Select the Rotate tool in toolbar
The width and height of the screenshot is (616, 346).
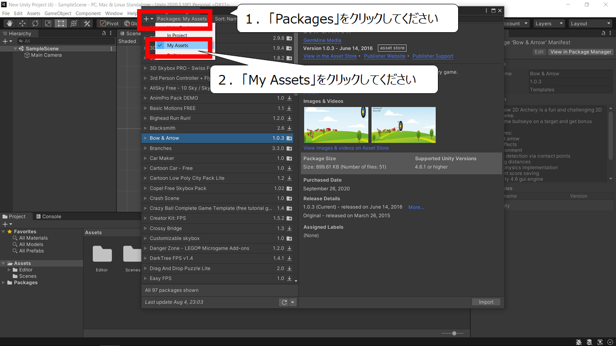point(35,24)
